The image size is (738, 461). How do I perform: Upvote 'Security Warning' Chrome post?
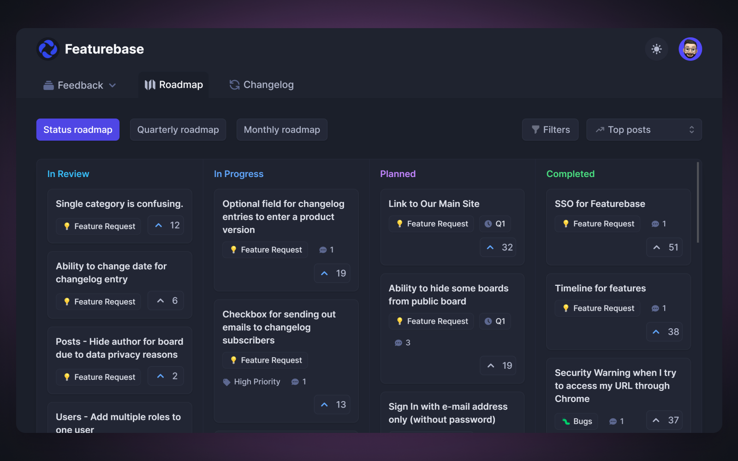(x=664, y=420)
